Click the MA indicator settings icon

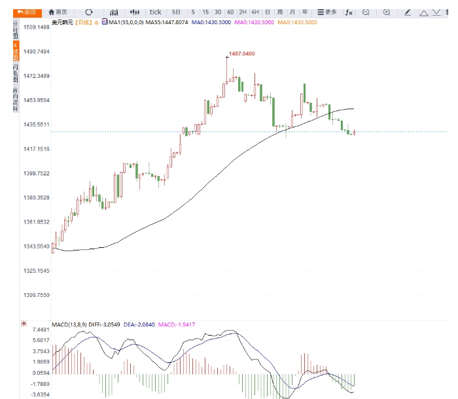coord(104,22)
